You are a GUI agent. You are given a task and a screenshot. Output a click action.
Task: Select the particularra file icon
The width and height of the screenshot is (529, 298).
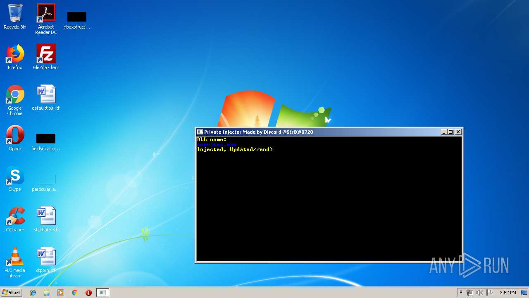tap(46, 182)
